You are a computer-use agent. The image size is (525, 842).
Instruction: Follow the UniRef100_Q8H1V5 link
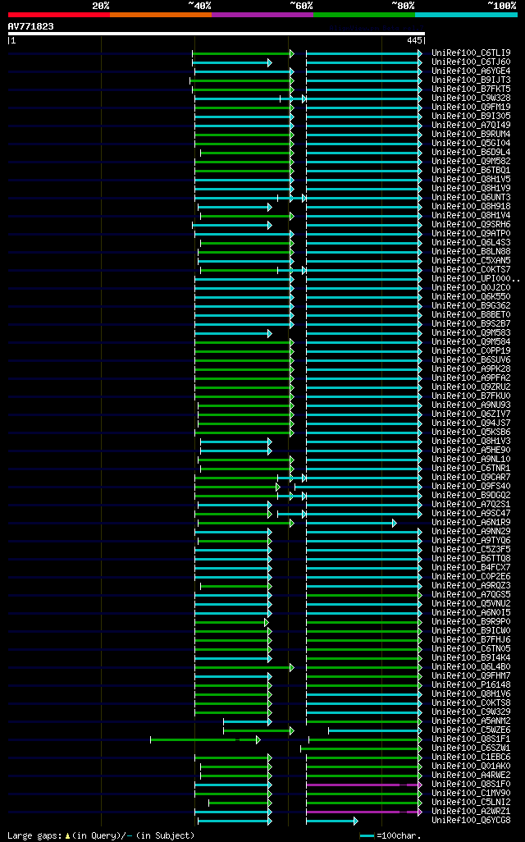(x=472, y=180)
